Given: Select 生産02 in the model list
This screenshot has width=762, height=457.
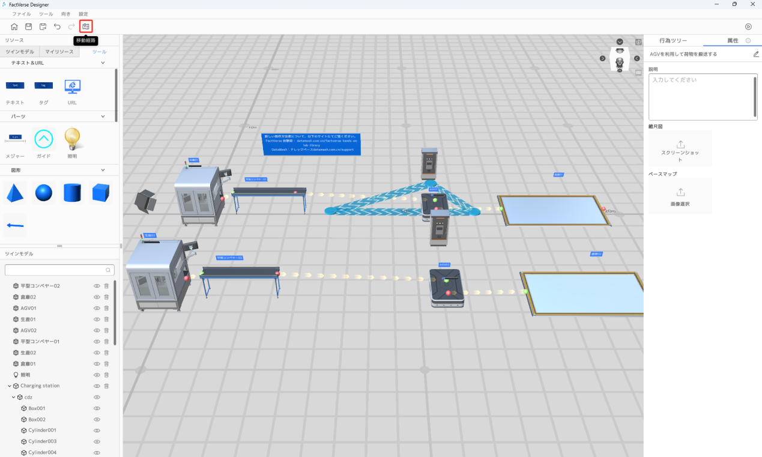Looking at the screenshot, I should click(x=28, y=353).
